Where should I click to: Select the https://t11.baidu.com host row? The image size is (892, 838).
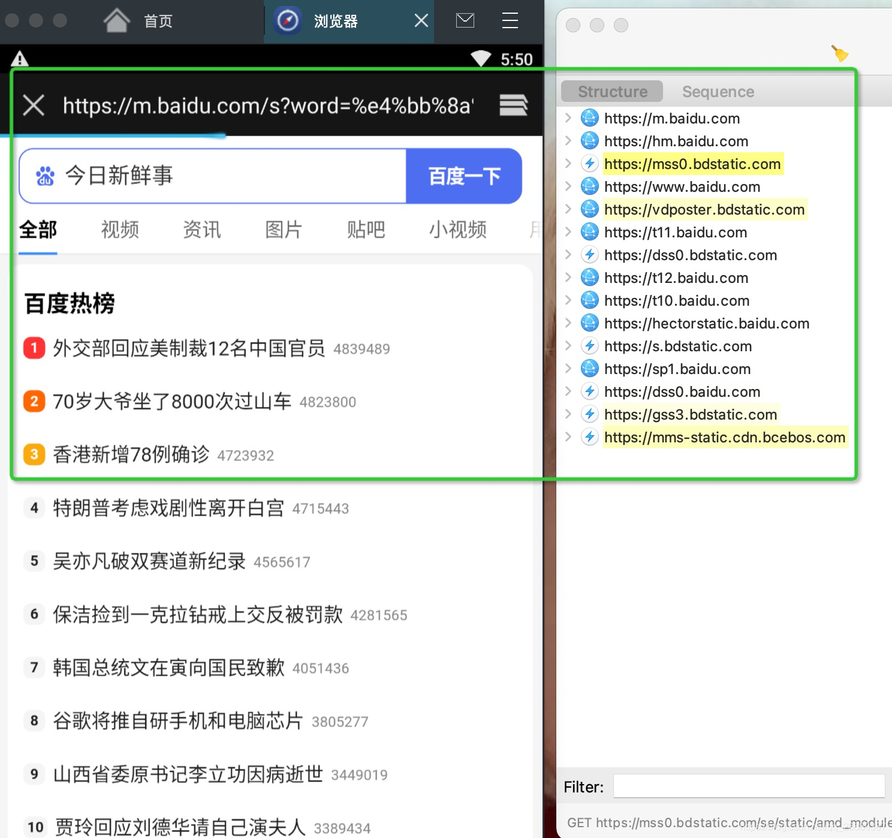pyautogui.click(x=676, y=232)
